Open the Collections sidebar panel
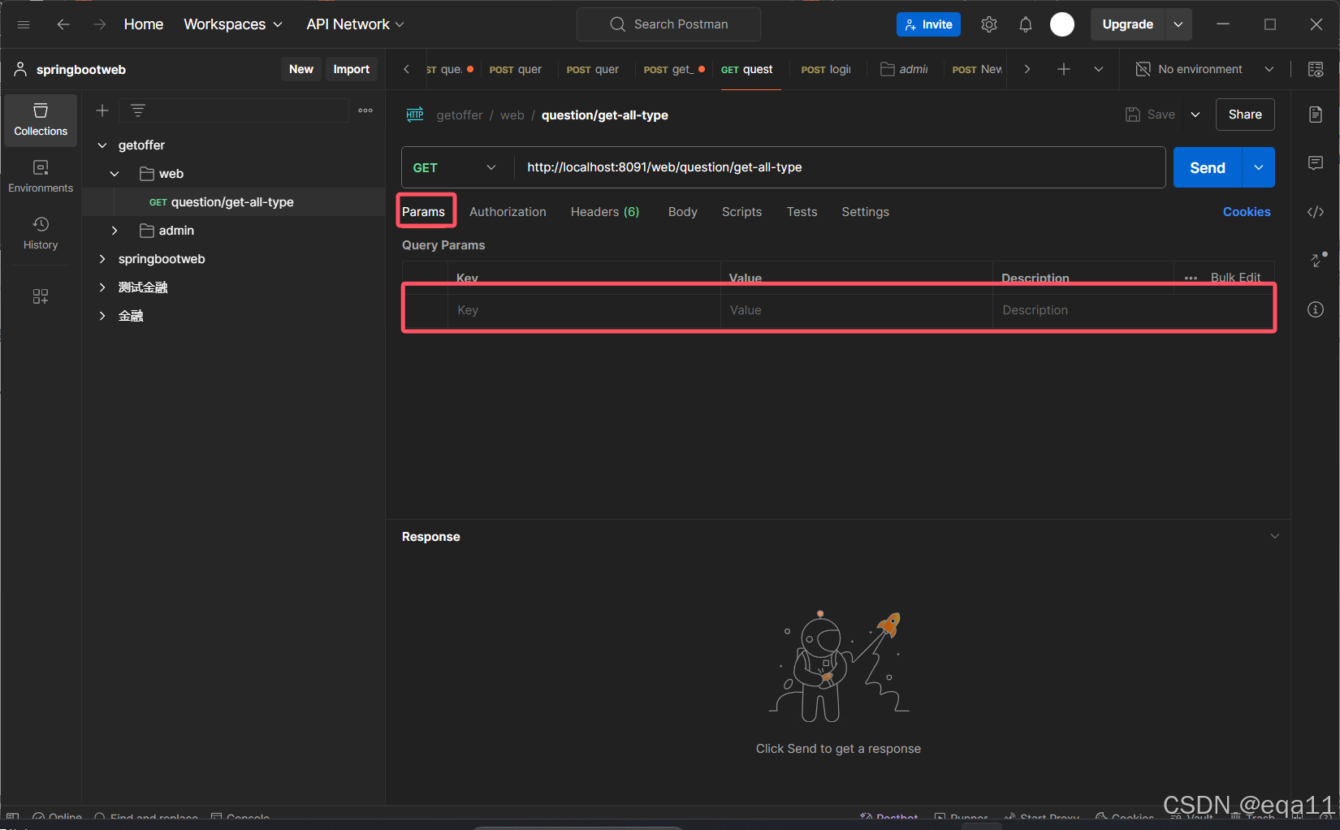1340x830 pixels. pyautogui.click(x=41, y=119)
